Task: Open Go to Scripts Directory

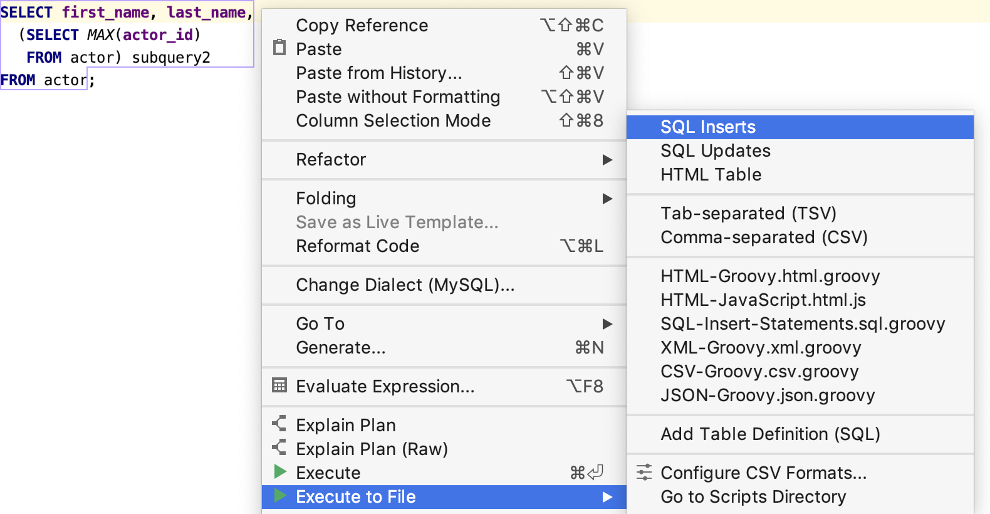Action: point(753,497)
